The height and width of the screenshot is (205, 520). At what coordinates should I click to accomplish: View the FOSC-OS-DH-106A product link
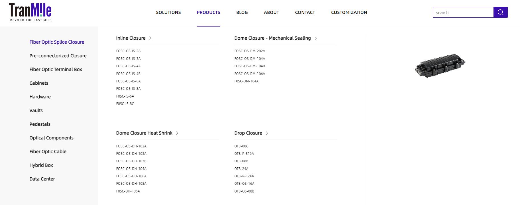[x=131, y=176]
